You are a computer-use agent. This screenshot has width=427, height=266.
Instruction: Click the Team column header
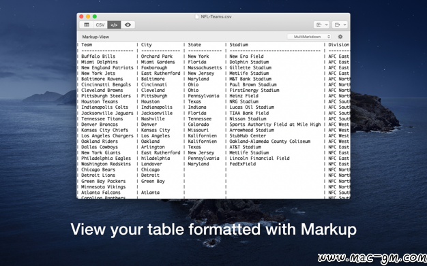click(x=87, y=44)
